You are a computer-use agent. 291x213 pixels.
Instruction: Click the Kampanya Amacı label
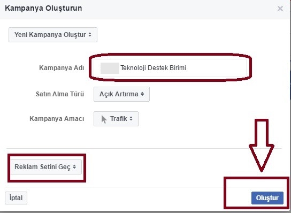pyautogui.click(x=57, y=119)
